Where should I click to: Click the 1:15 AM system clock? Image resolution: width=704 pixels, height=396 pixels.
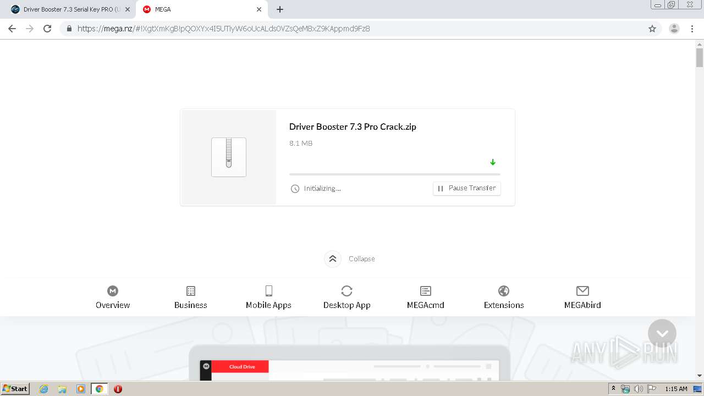tap(676, 389)
